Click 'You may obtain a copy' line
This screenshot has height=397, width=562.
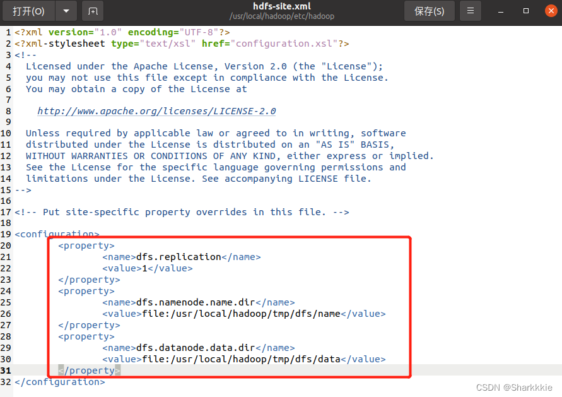[136, 89]
